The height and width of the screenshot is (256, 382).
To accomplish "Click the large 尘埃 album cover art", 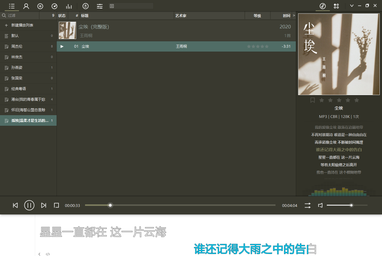I will (x=339, y=54).
